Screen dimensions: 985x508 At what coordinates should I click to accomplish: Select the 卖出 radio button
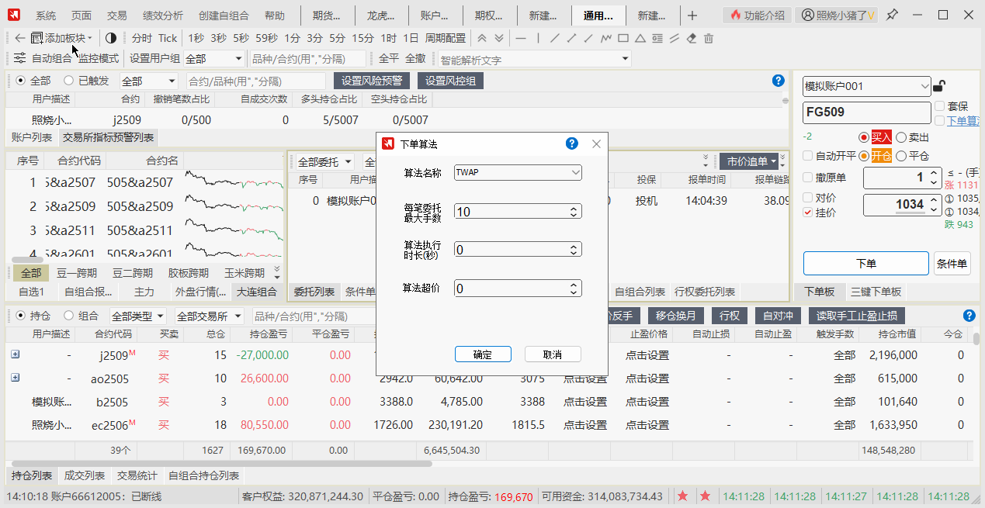[901, 137]
